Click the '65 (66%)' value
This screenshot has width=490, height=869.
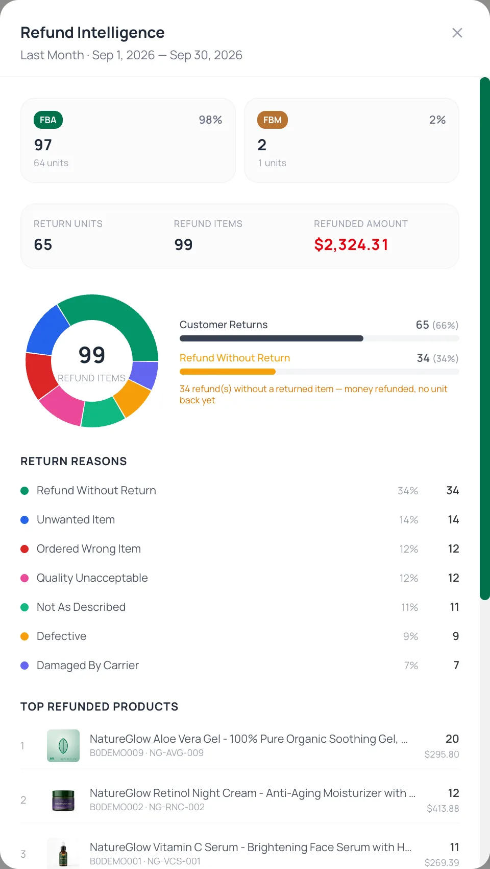coord(437,325)
